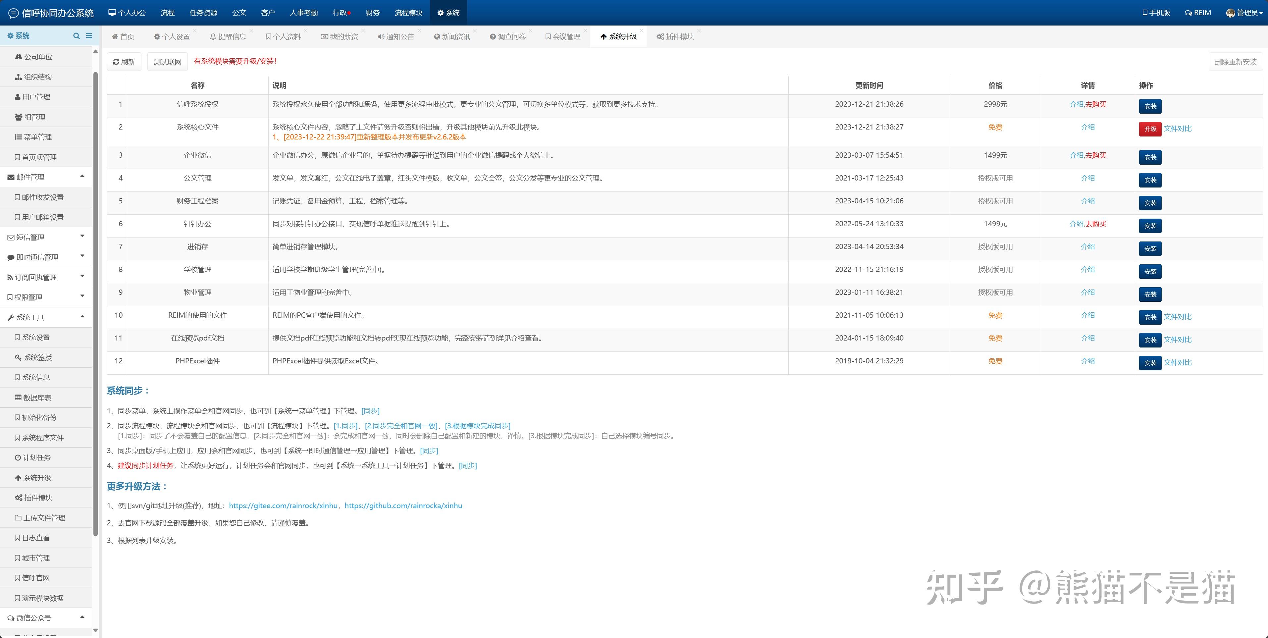This screenshot has height=638, width=1268.
Task: Click the sidebar search magnifier icon
Action: coord(76,36)
